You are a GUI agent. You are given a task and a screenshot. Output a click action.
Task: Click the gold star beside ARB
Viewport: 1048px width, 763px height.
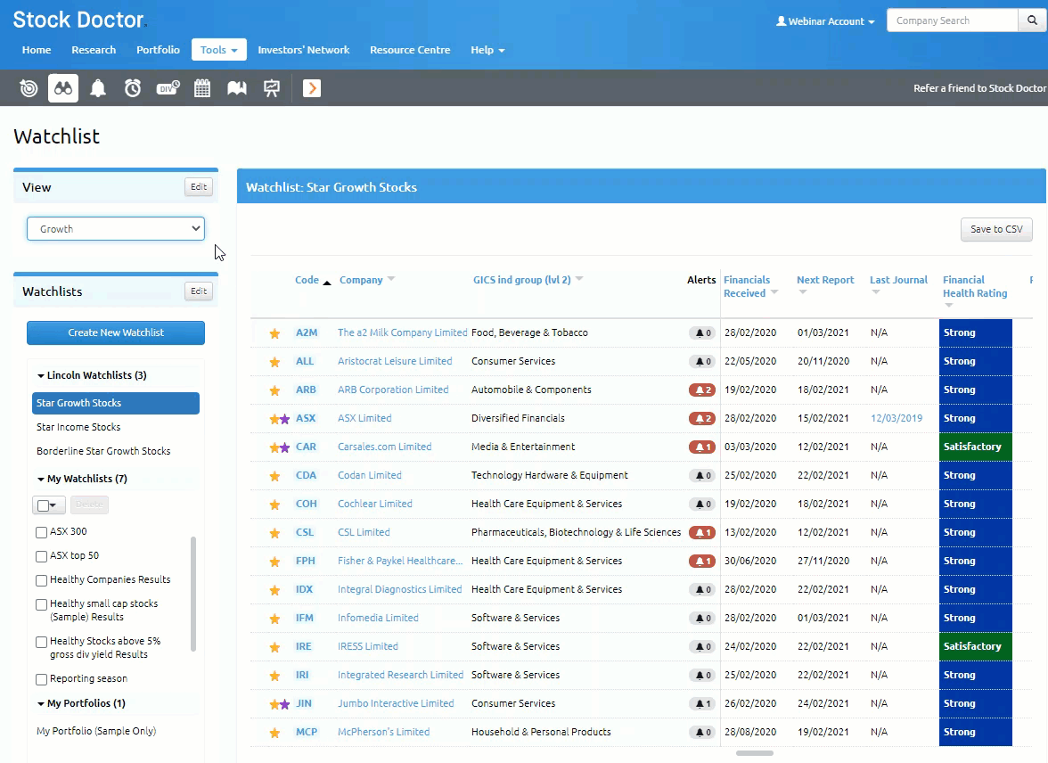point(274,390)
